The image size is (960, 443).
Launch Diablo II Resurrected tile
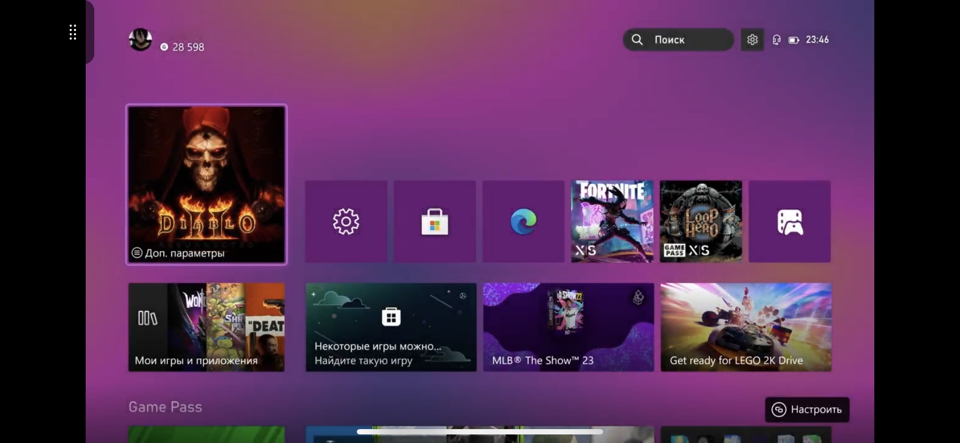(x=206, y=185)
